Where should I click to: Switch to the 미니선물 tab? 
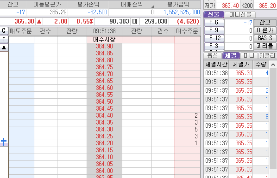click(x=240, y=14)
